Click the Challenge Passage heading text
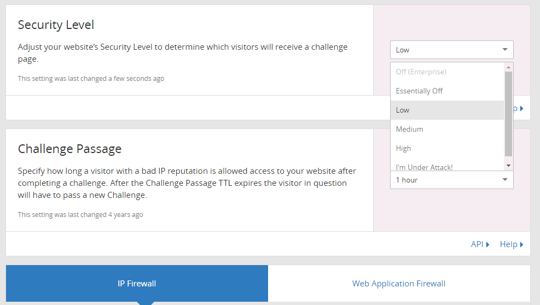 coord(69,149)
